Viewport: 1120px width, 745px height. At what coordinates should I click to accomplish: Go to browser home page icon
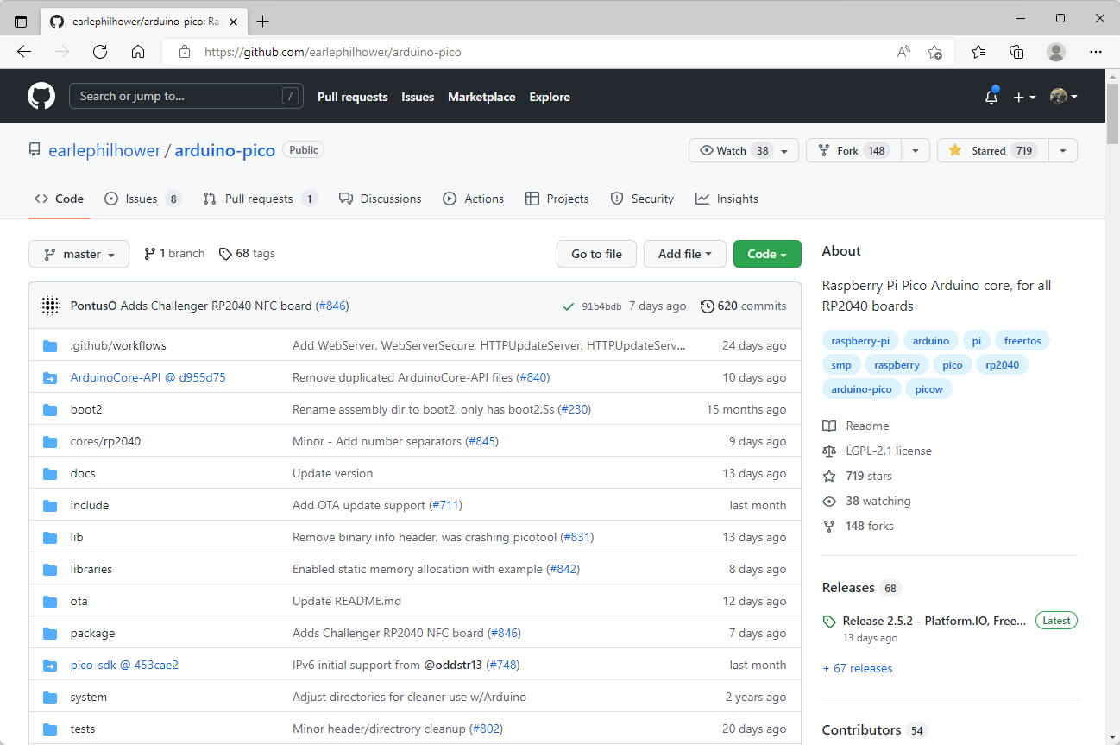(x=138, y=52)
